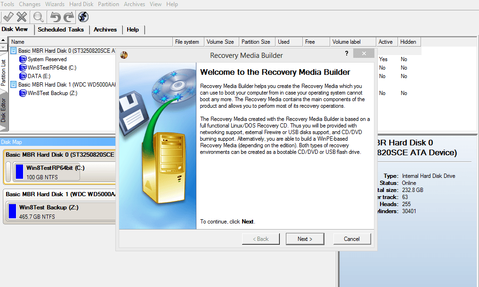Open the Partition menu
The image size is (479, 287).
coord(108,4)
